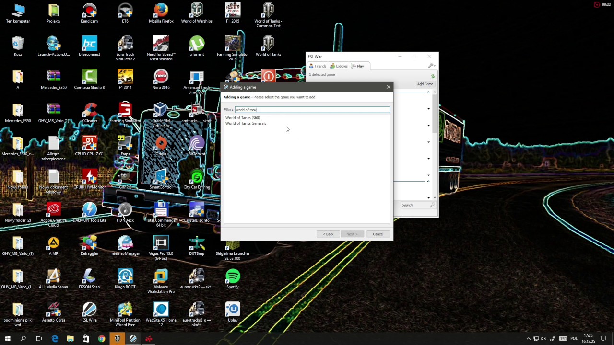The width and height of the screenshot is (614, 345).
Task: Select the Spotify desktop icon
Action: tap(233, 279)
